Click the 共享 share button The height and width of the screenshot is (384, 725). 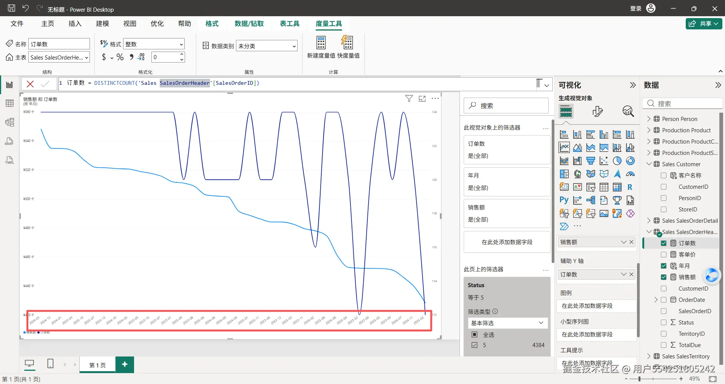click(704, 23)
